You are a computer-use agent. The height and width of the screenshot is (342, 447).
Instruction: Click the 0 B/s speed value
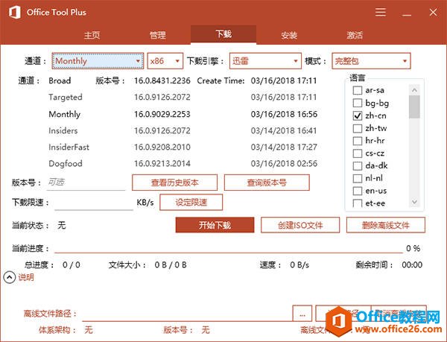tap(299, 265)
